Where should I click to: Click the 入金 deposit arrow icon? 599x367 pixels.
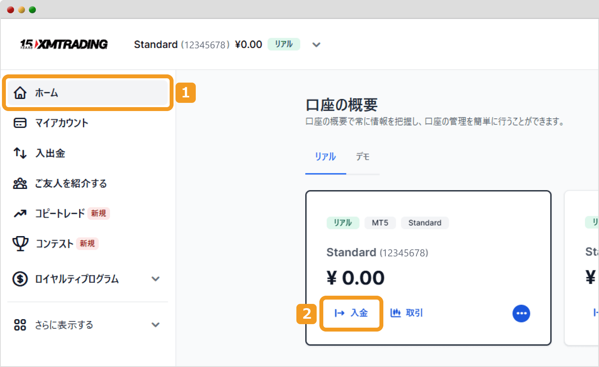(339, 313)
